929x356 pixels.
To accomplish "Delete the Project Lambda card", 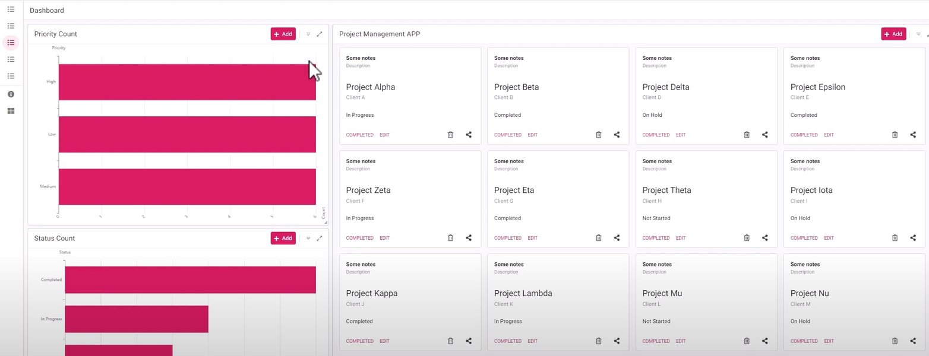I will pyautogui.click(x=598, y=341).
